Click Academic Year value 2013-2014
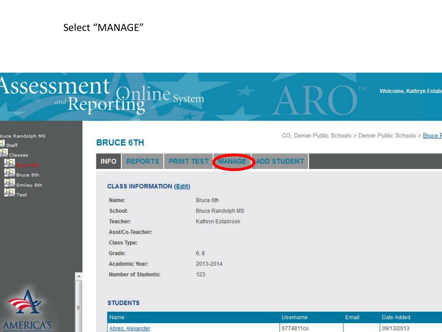The height and width of the screenshot is (332, 442). point(209,264)
